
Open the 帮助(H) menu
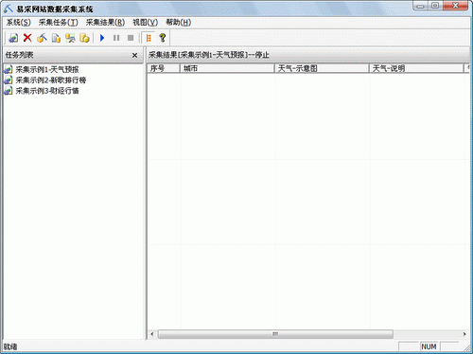(x=179, y=23)
